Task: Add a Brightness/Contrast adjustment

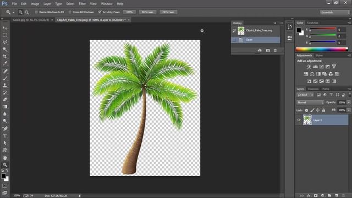Action: [x=309, y=67]
